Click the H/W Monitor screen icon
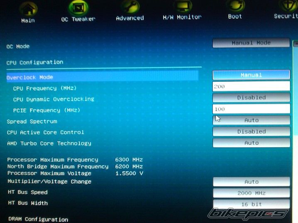Screen dimensions: 298x223 pyautogui.click(x=182, y=6)
